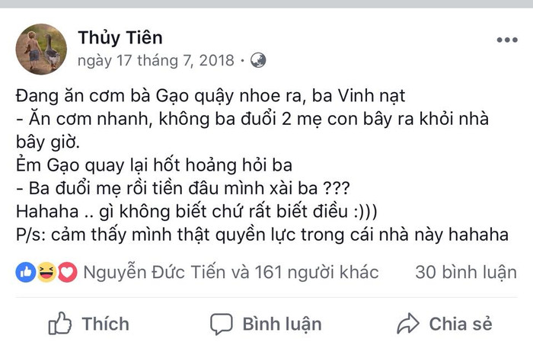
Task: Click the globe public privacy icon
Action: [258, 60]
